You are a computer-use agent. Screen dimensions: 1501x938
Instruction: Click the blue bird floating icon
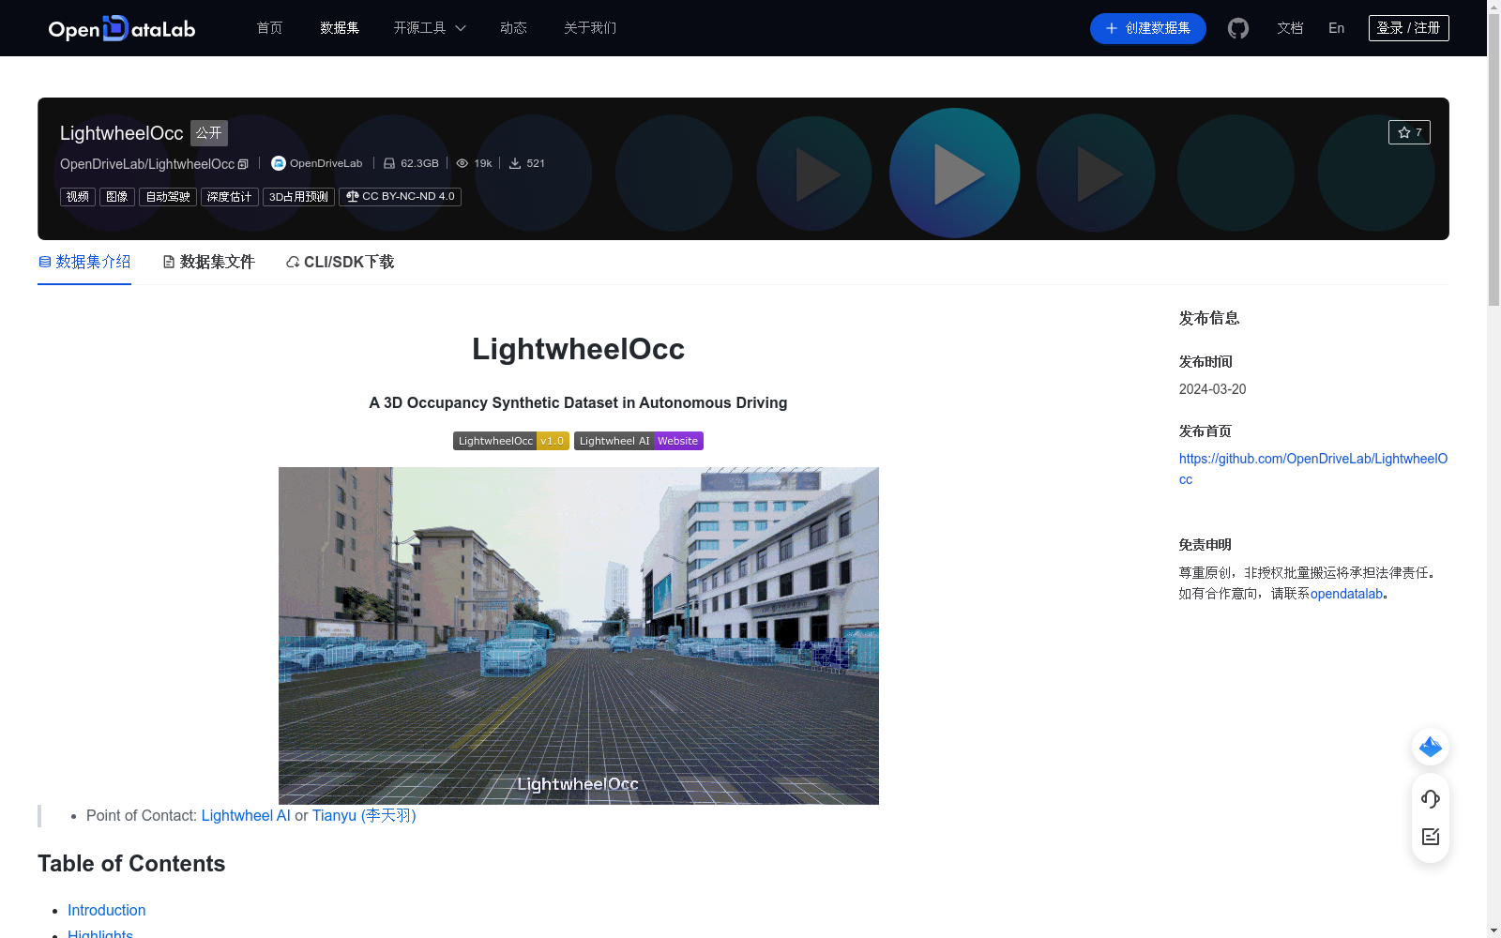point(1431,747)
